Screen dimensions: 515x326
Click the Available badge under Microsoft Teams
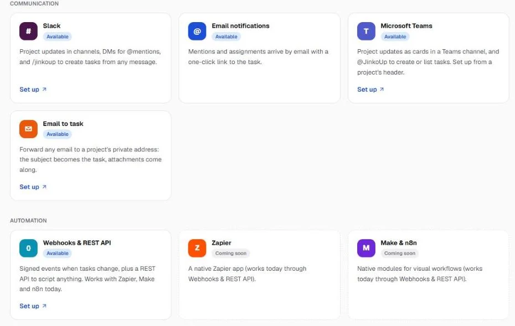[395, 36]
